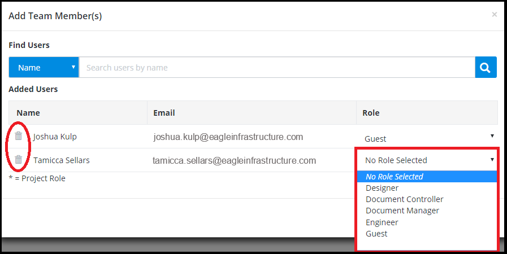Click the Role column header
This screenshot has height=254, width=507.
pyautogui.click(x=371, y=113)
